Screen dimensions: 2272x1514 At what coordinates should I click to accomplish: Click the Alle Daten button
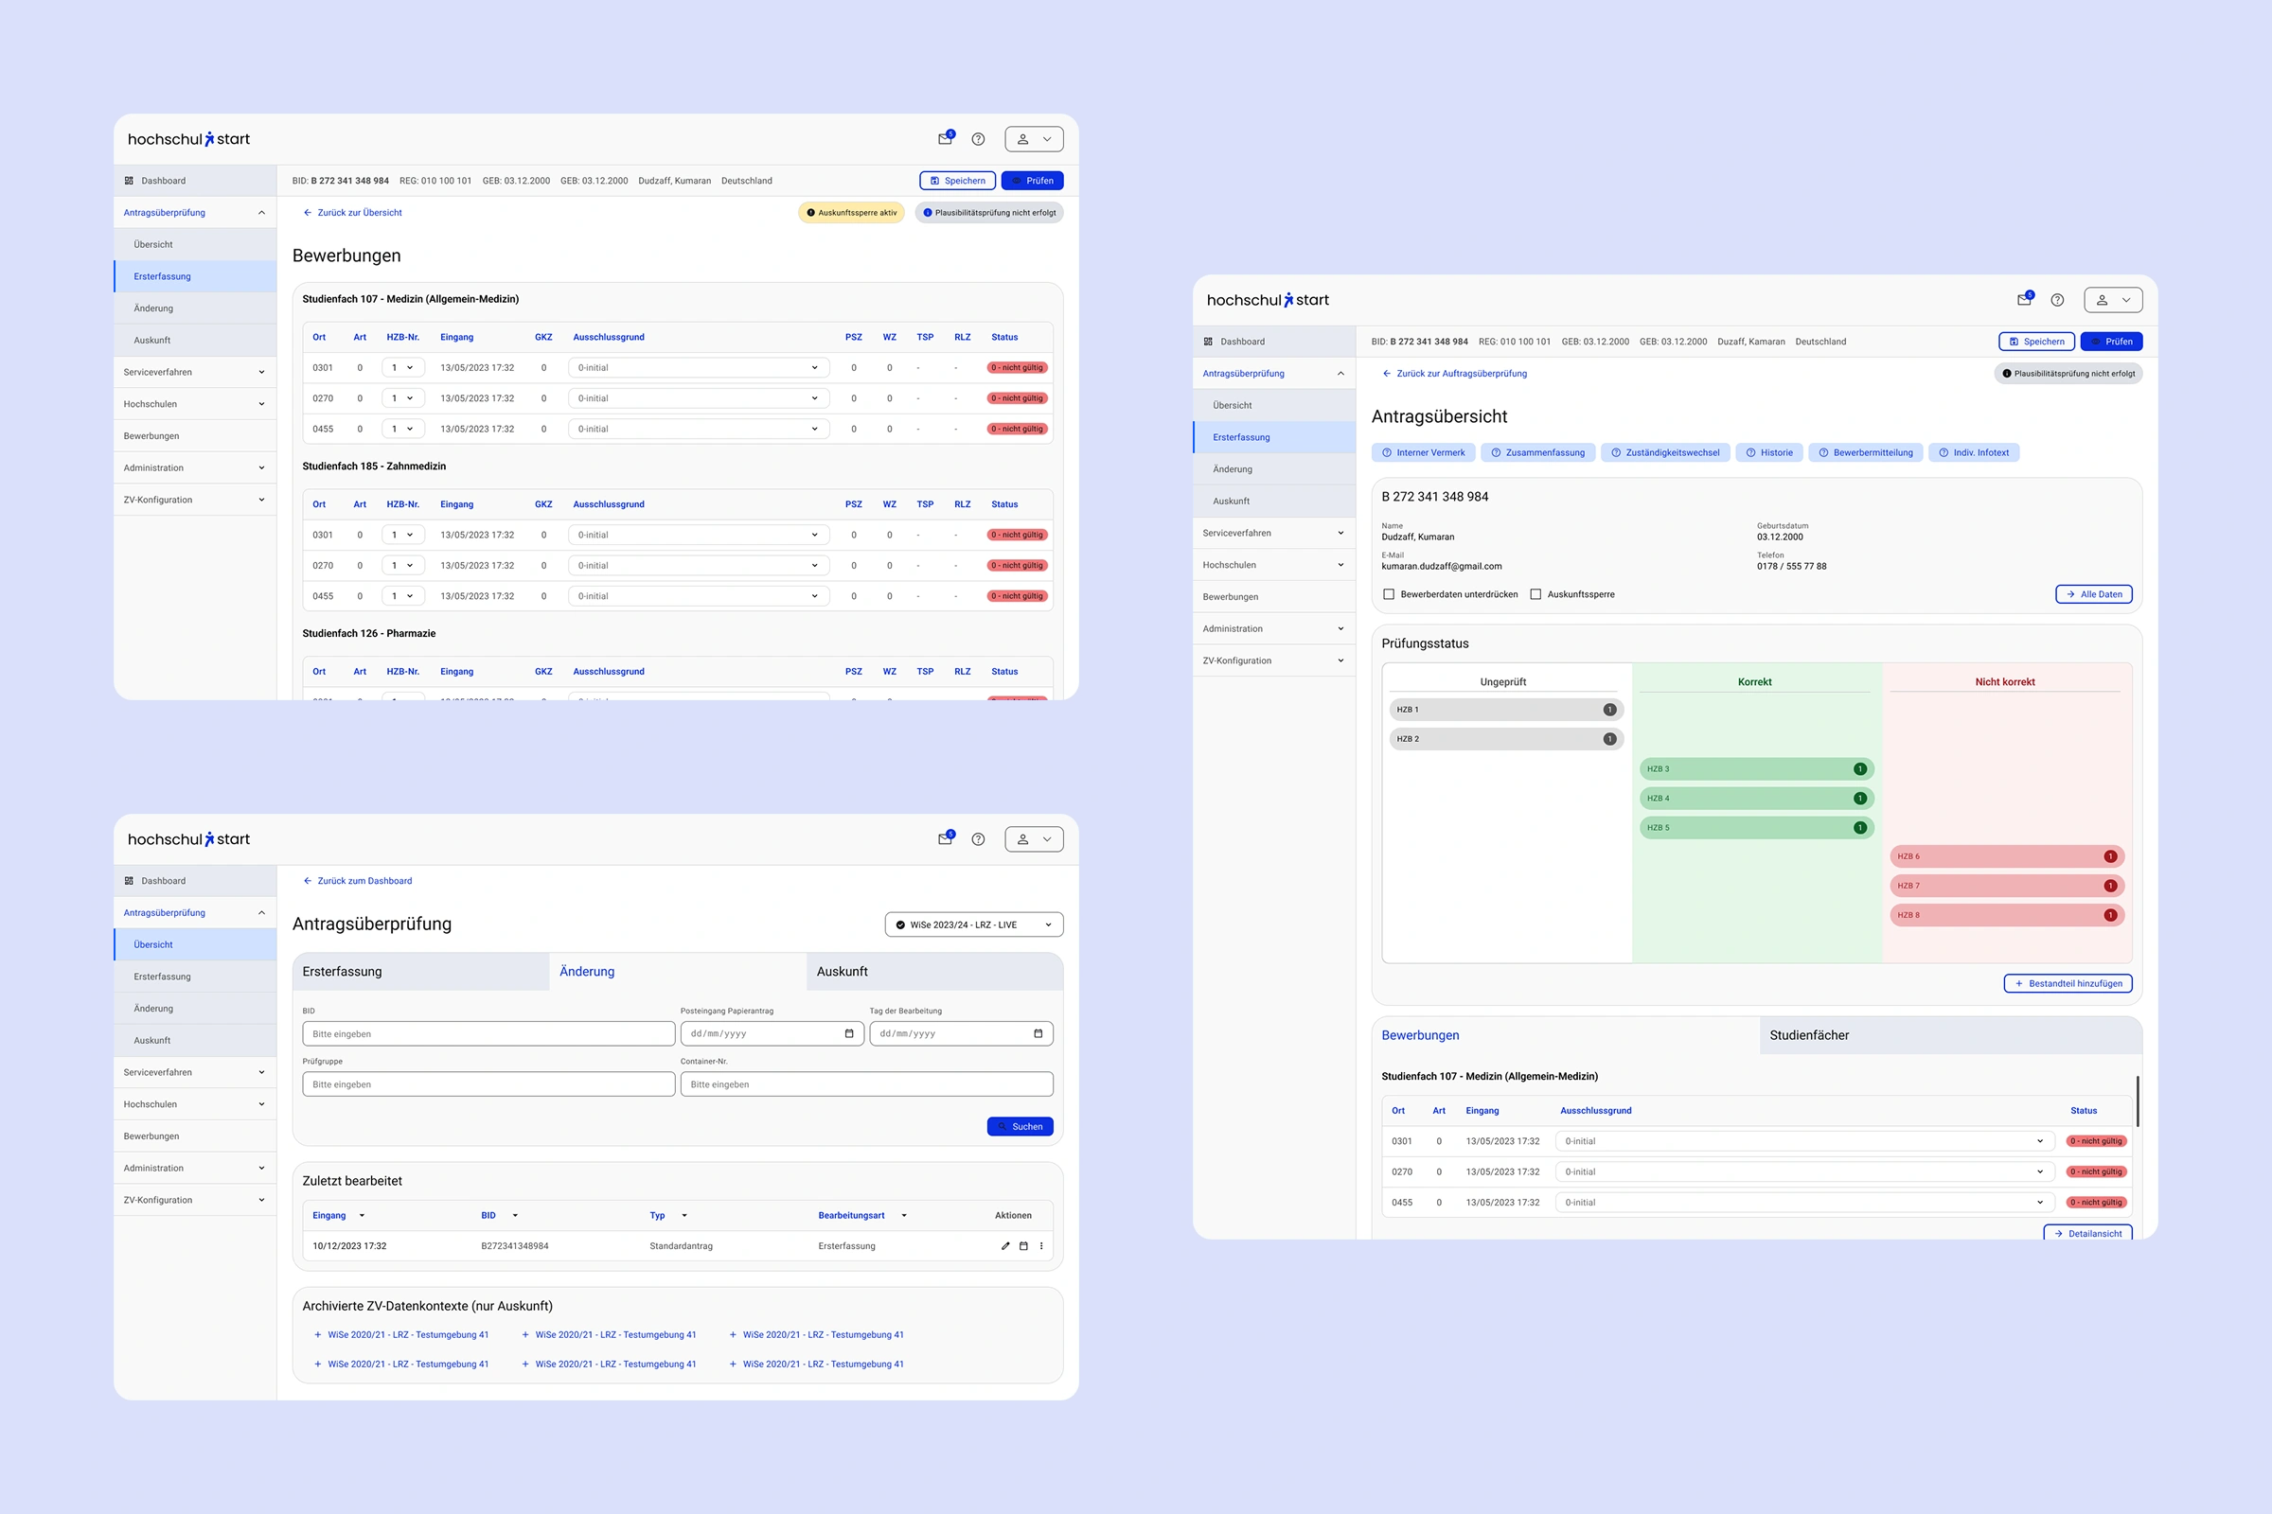[x=2093, y=595]
